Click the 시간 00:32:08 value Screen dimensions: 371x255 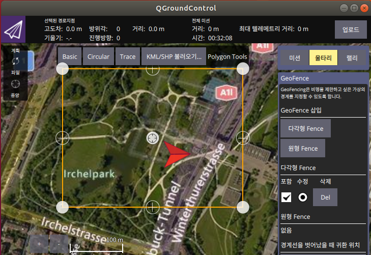pyautogui.click(x=220, y=38)
